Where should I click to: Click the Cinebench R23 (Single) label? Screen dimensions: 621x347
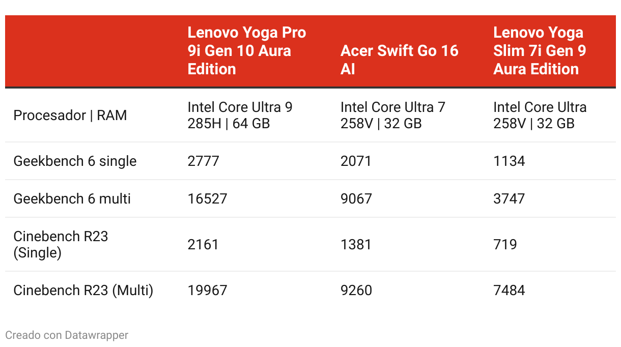61,244
